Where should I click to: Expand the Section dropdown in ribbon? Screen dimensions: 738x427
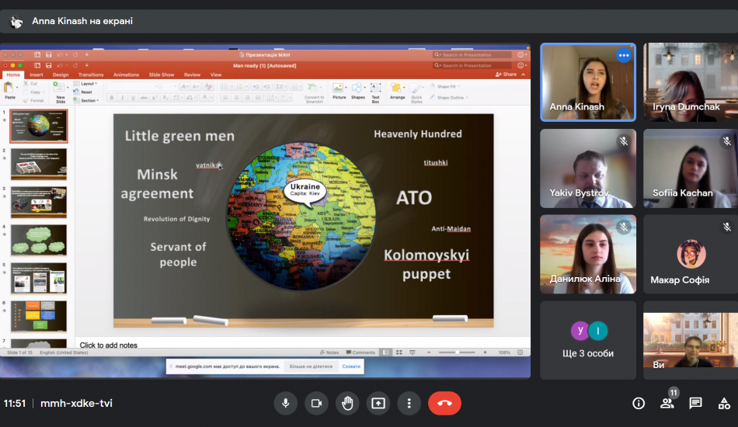coord(89,100)
